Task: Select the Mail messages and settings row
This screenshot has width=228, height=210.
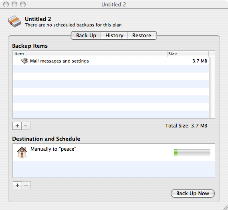Action: [111, 61]
